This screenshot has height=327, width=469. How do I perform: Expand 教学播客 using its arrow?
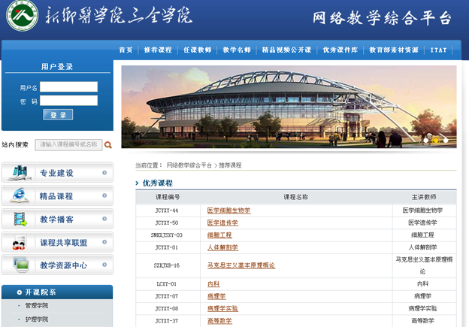tap(104, 220)
